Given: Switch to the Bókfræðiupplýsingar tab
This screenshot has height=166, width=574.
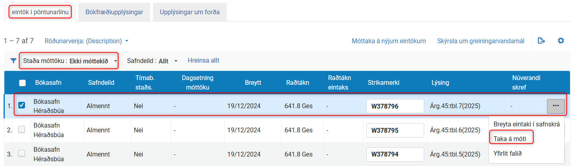Looking at the screenshot, I should click(x=114, y=12).
